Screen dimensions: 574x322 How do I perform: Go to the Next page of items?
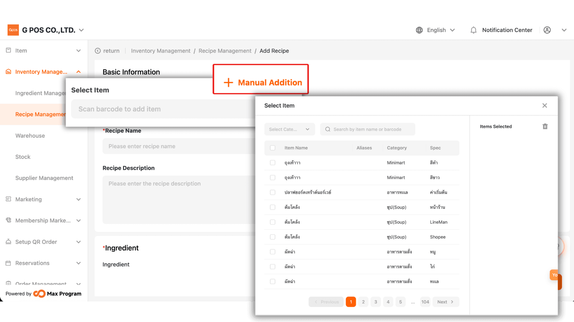(x=445, y=302)
